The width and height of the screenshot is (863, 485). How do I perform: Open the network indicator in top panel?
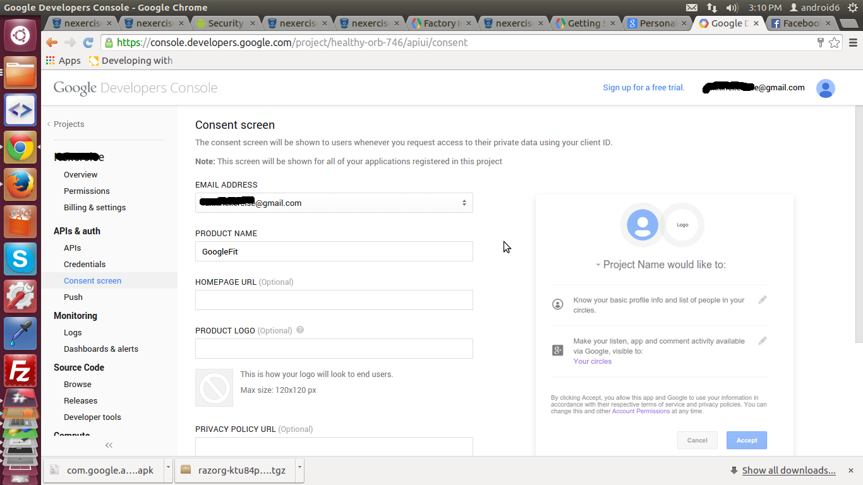coord(712,8)
